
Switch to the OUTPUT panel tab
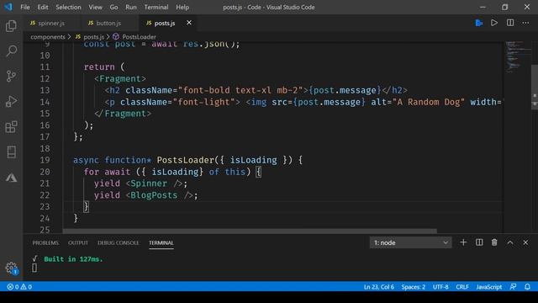pos(78,243)
